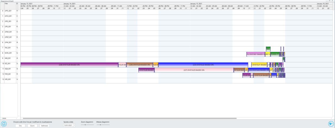
Task: Click the blue exit arrow icon
Action: tap(331, 124)
